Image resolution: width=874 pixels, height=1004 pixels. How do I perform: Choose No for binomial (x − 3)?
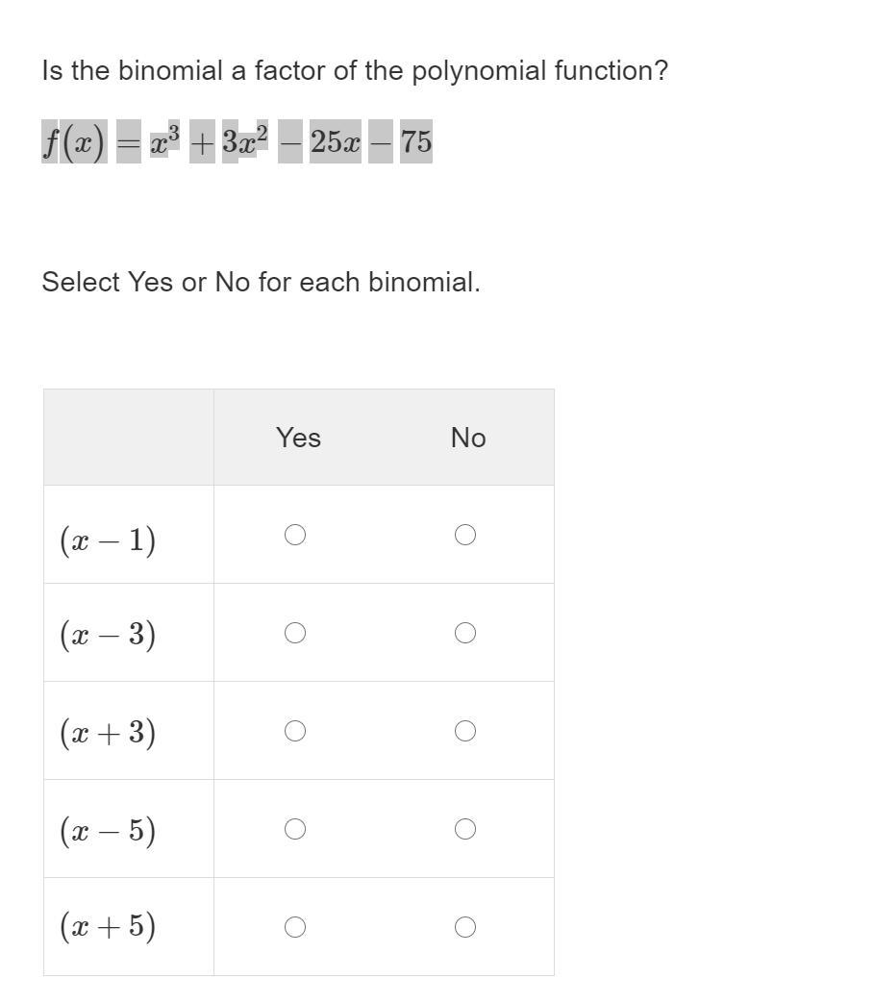(x=465, y=633)
